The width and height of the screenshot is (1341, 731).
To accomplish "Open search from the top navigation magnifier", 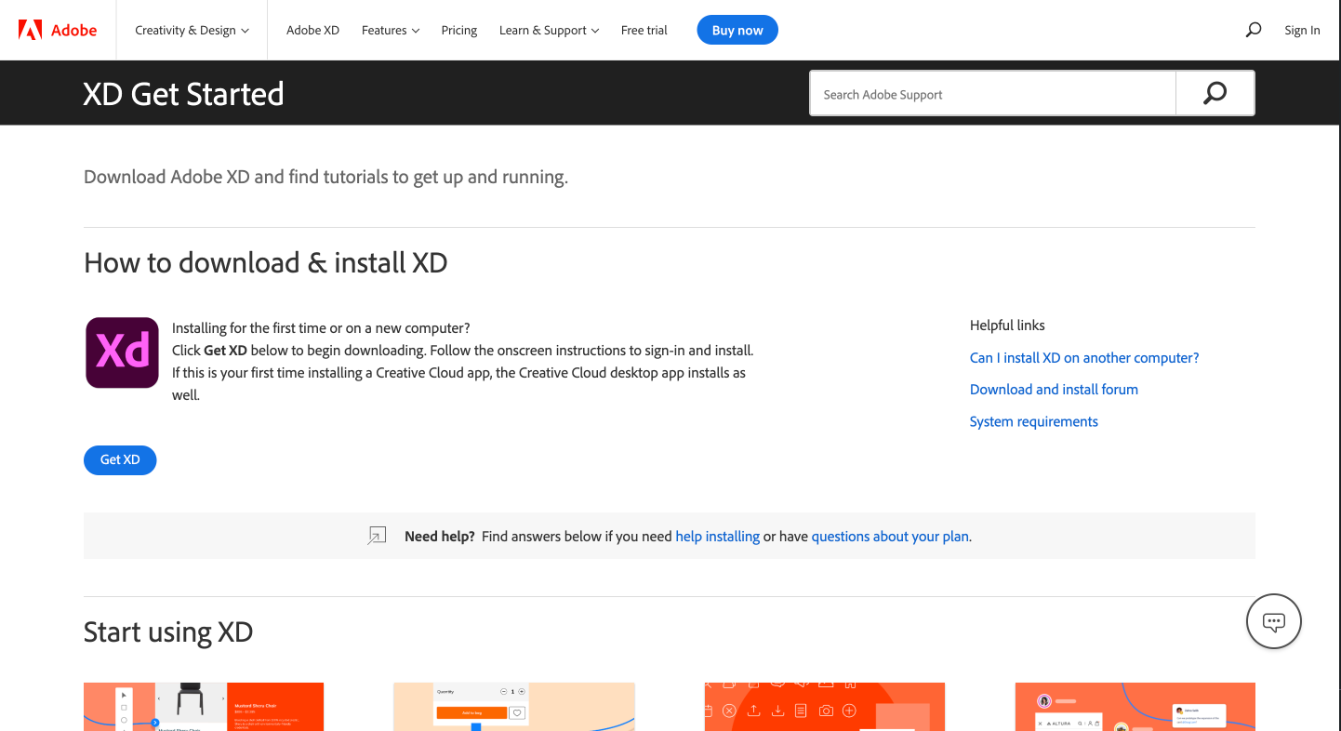I will (x=1253, y=29).
